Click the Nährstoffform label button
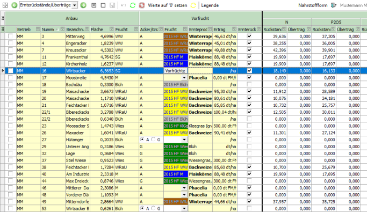The image size is (367, 212). pos(313,5)
